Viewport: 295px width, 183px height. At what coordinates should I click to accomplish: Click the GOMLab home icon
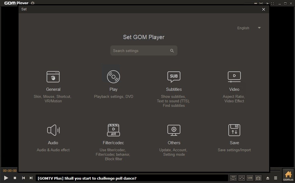tap(288, 176)
